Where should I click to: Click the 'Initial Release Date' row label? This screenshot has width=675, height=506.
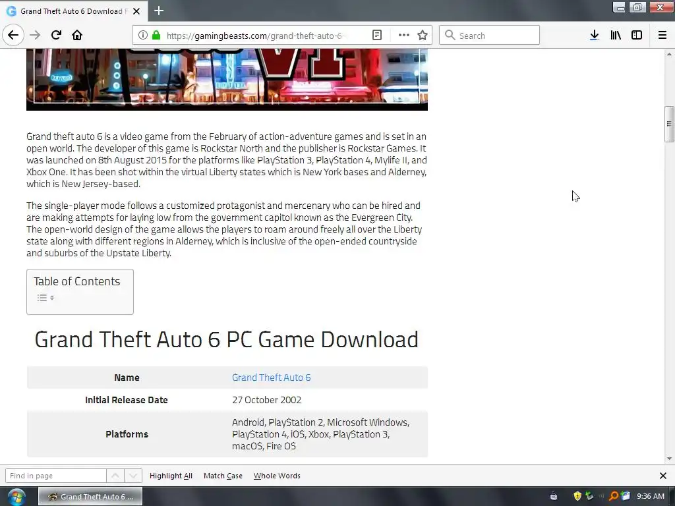tap(127, 400)
